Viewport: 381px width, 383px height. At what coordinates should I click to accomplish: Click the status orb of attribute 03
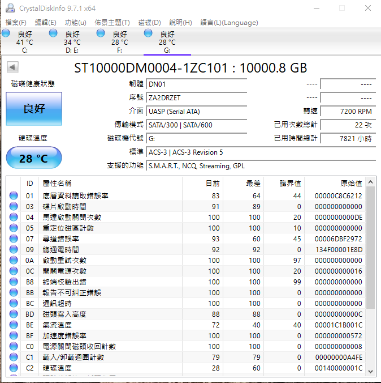coord(14,206)
